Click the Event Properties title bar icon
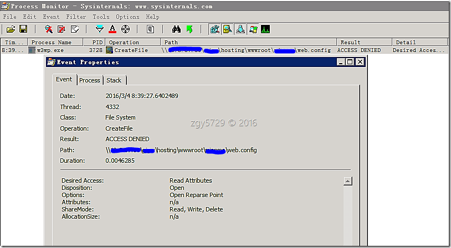Image resolution: width=451 pixels, height=248 pixels. pos(51,62)
